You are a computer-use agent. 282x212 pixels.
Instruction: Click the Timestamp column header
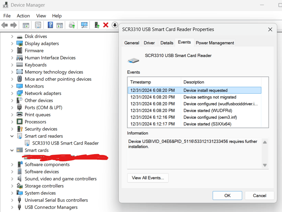pos(154,82)
